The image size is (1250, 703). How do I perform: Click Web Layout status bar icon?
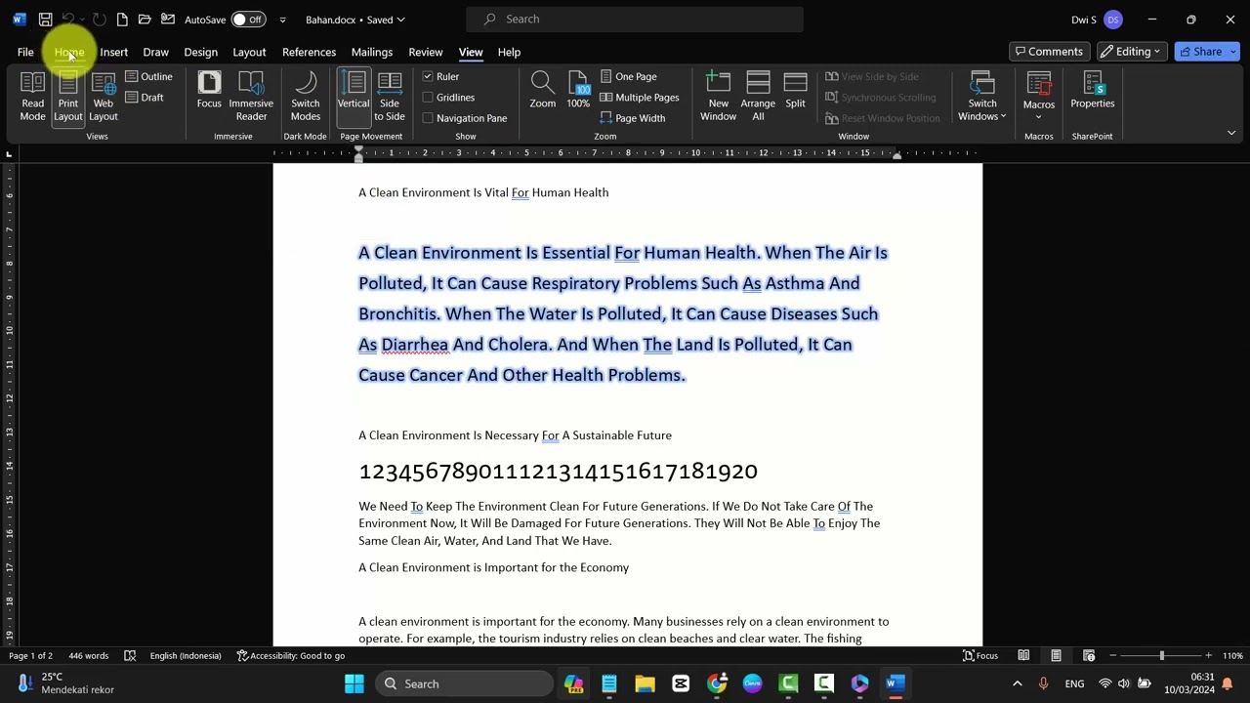coord(1088,655)
